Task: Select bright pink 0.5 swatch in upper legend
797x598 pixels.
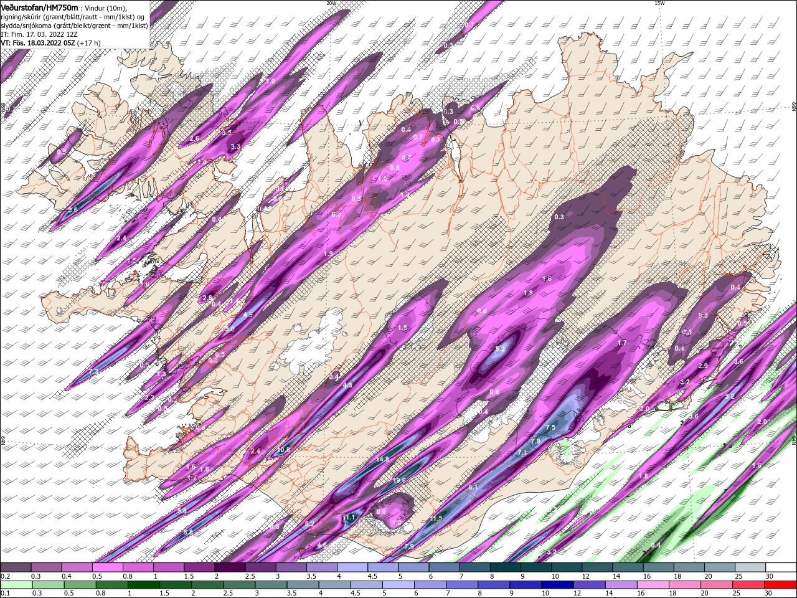Action: pos(107,567)
